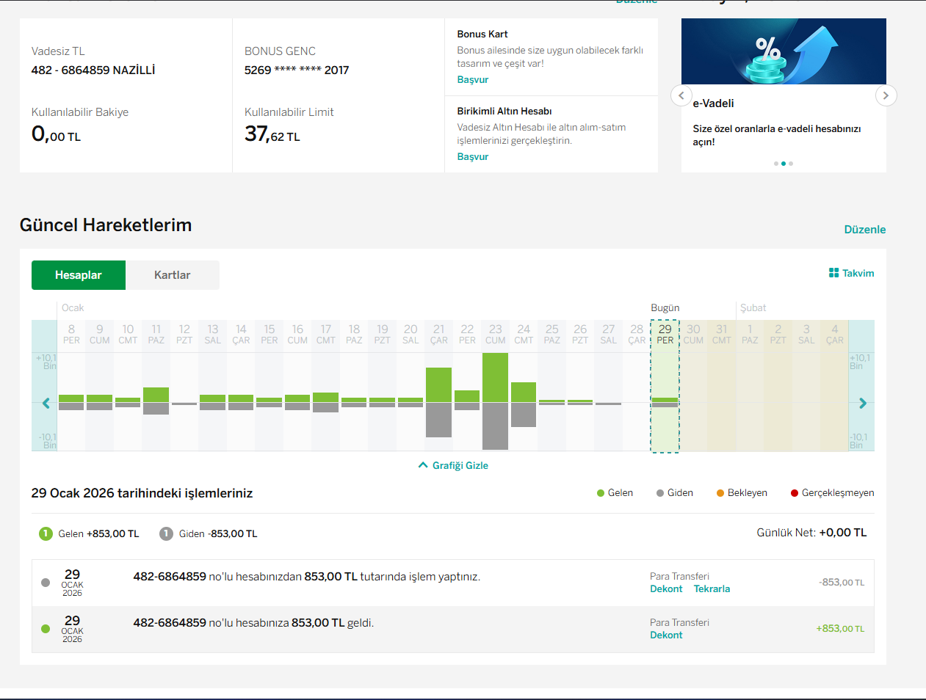
Task: Select the 23 CUM bar in chart
Action: coord(495,401)
